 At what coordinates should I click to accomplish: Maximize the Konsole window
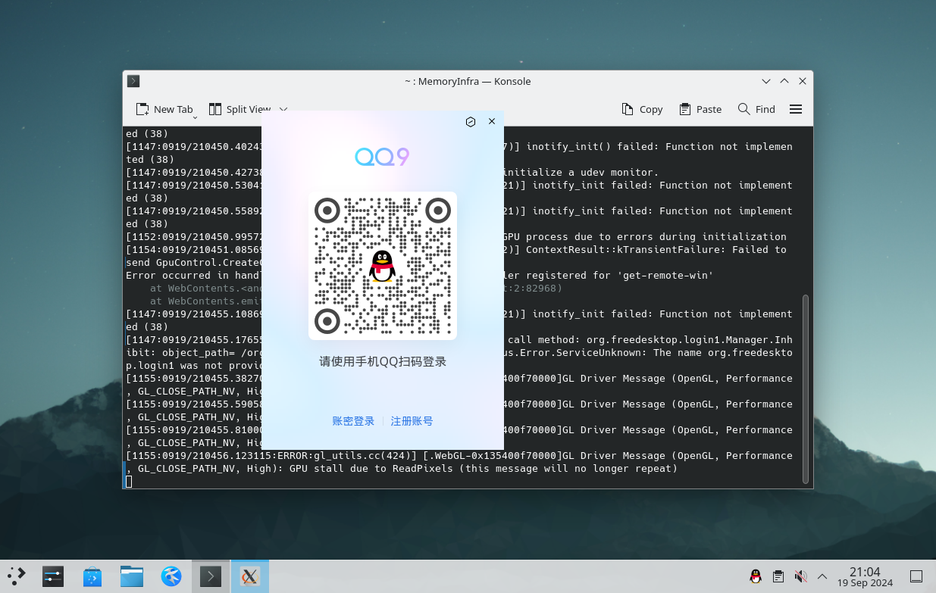(784, 81)
